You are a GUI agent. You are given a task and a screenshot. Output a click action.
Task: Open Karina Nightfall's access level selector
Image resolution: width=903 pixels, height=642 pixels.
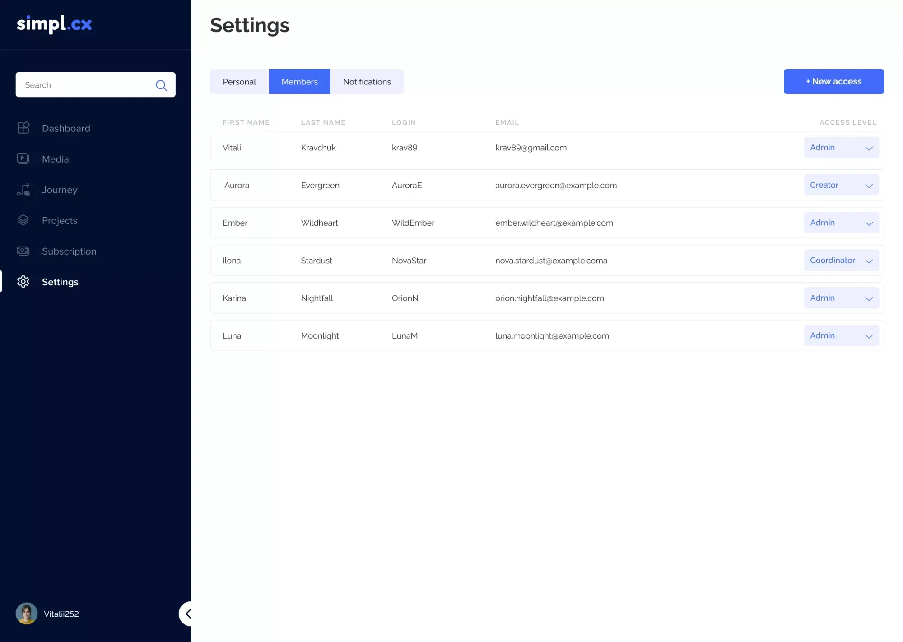[x=841, y=298]
